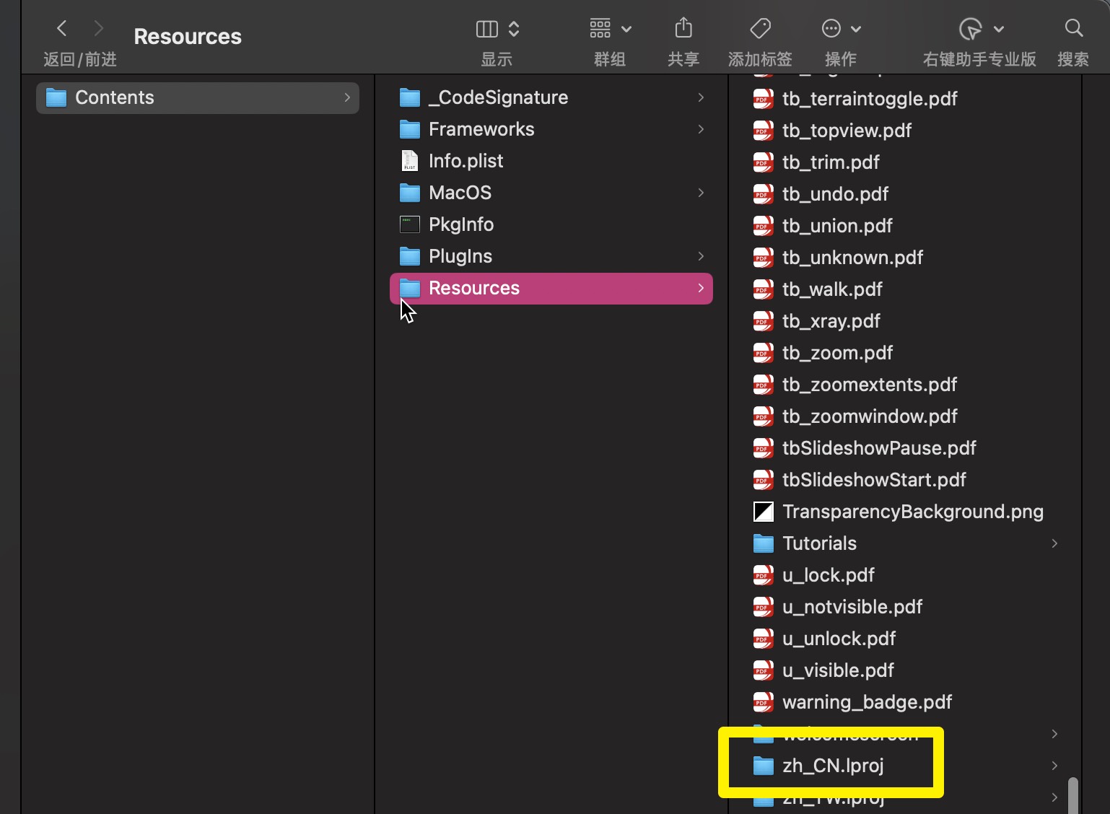Click the column view display icon
This screenshot has width=1110, height=814.
(x=487, y=29)
